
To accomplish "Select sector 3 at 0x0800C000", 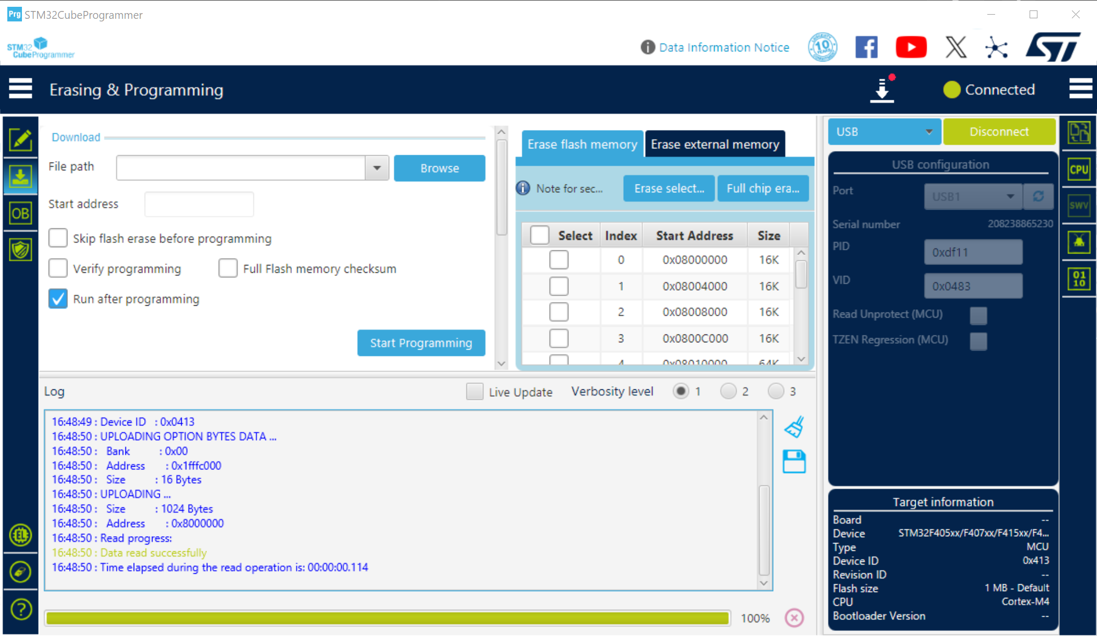I will [x=559, y=338].
